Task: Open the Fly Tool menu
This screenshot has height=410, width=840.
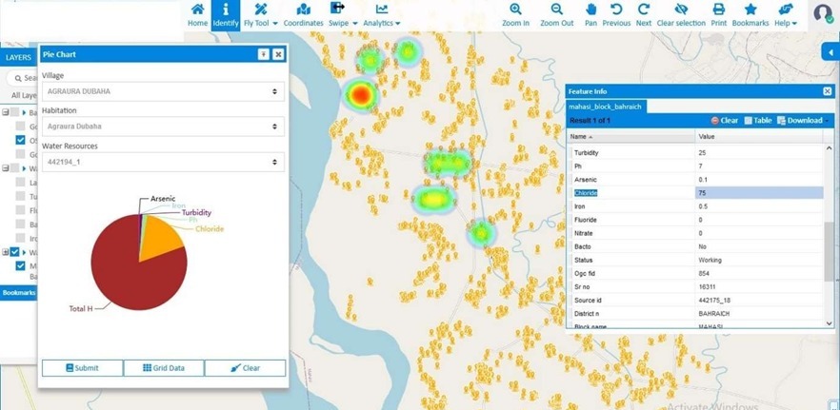Action: pyautogui.click(x=260, y=15)
